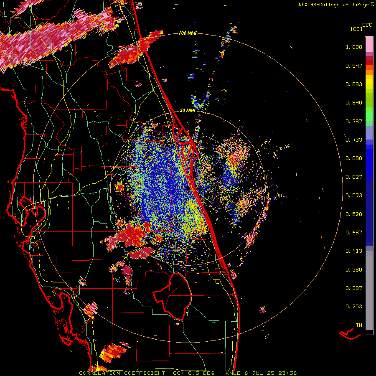Click the 0.467 scale value
The width and height of the screenshot is (376, 376).
point(354,233)
